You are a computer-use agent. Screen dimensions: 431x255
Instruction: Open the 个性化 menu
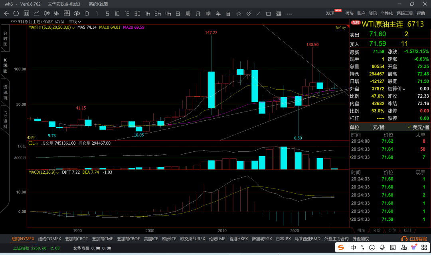tap(387, 13)
